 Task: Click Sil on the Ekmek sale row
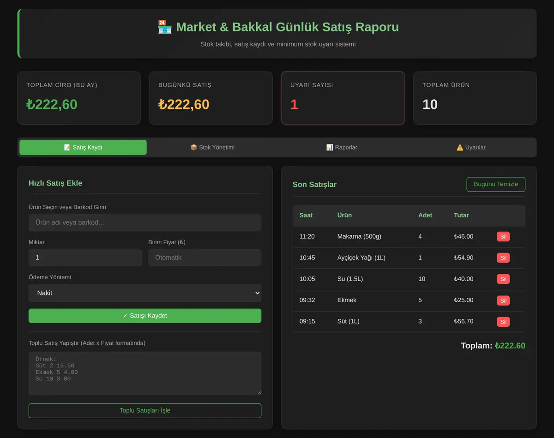(x=503, y=300)
